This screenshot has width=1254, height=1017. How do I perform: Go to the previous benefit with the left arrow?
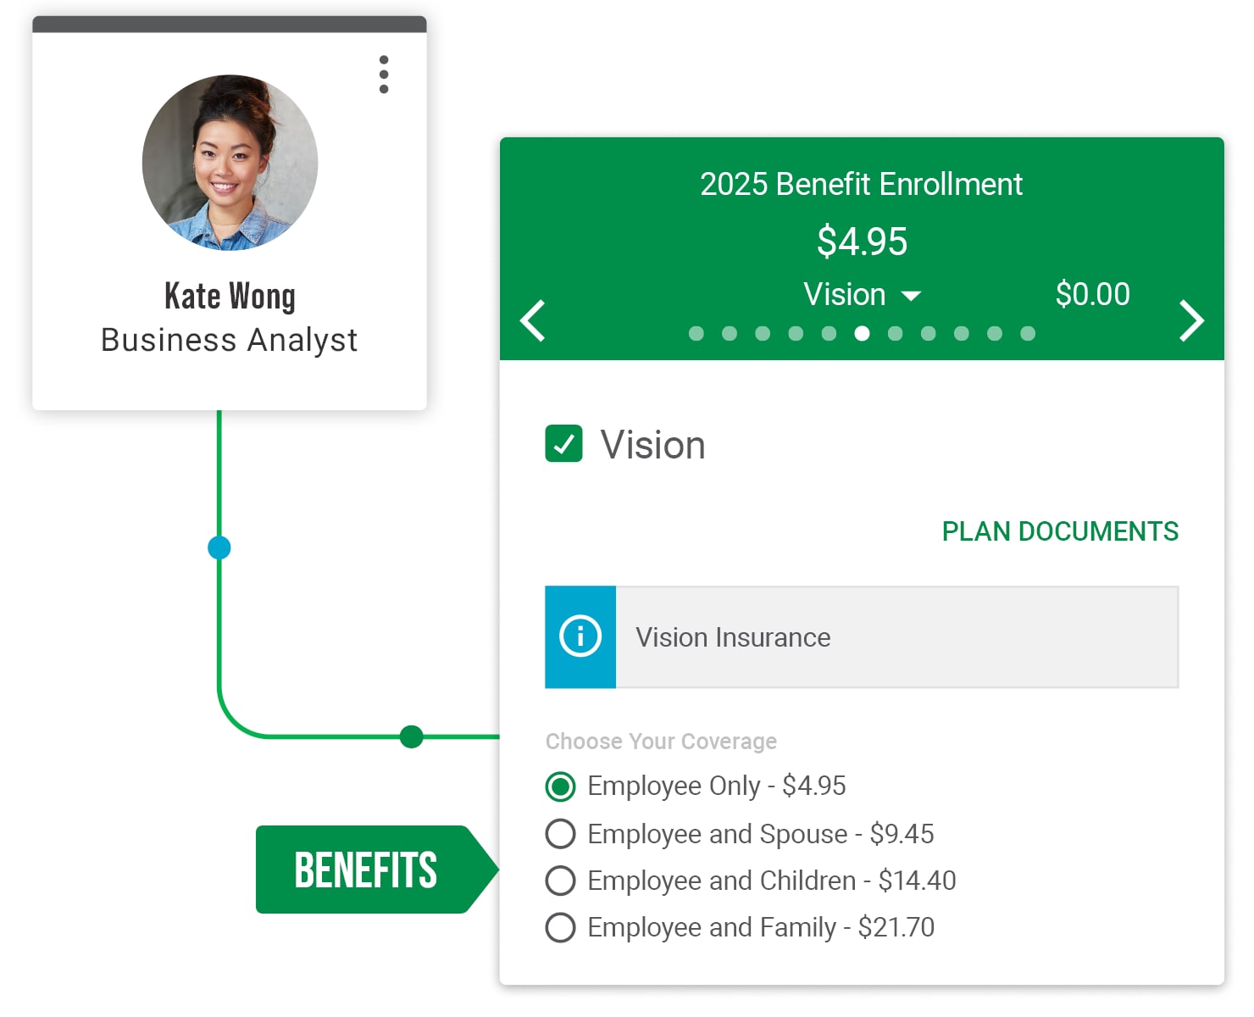pos(533,320)
